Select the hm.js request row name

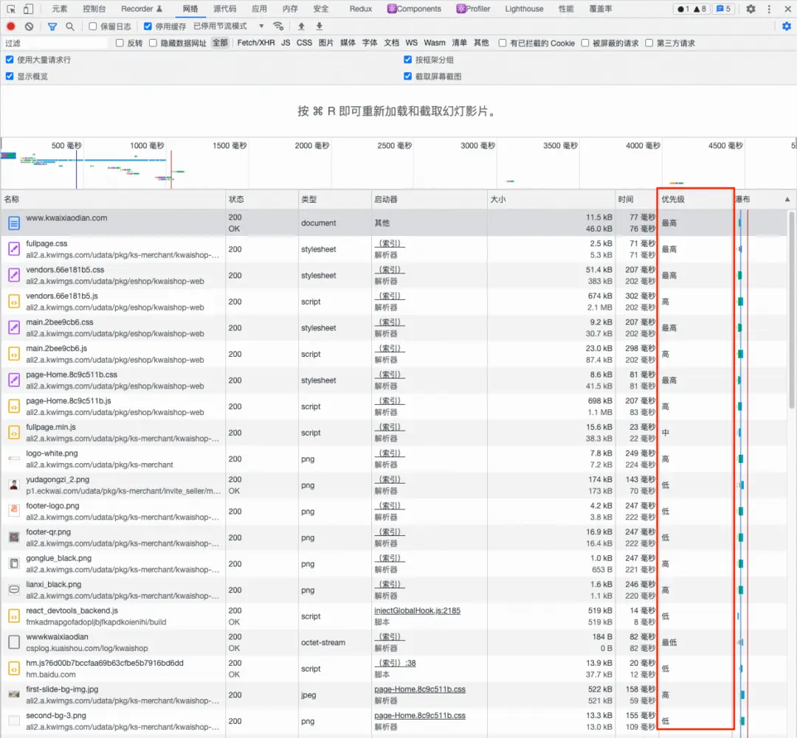click(105, 663)
